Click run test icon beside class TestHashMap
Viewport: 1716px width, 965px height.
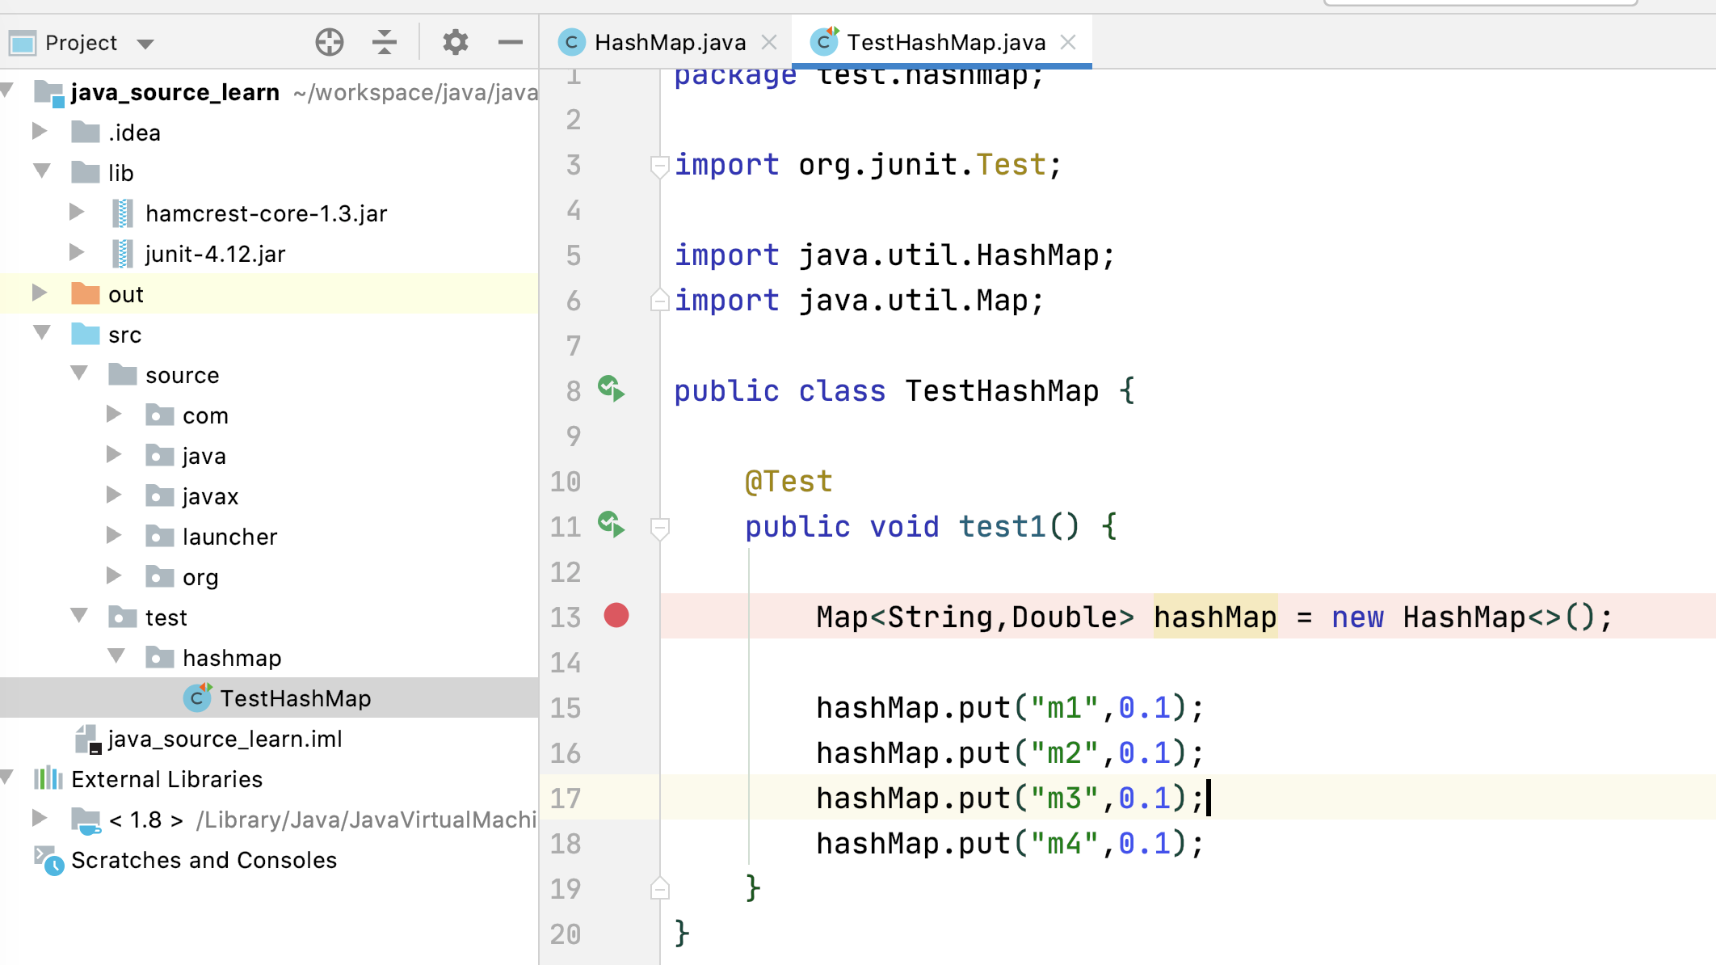click(612, 390)
